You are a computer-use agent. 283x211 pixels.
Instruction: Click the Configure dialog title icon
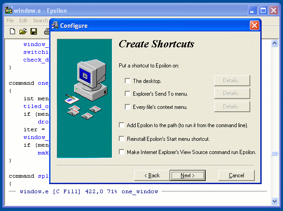click(x=55, y=26)
